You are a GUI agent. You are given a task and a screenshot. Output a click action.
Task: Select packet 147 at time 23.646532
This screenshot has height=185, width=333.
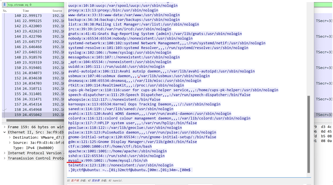(33, 52)
